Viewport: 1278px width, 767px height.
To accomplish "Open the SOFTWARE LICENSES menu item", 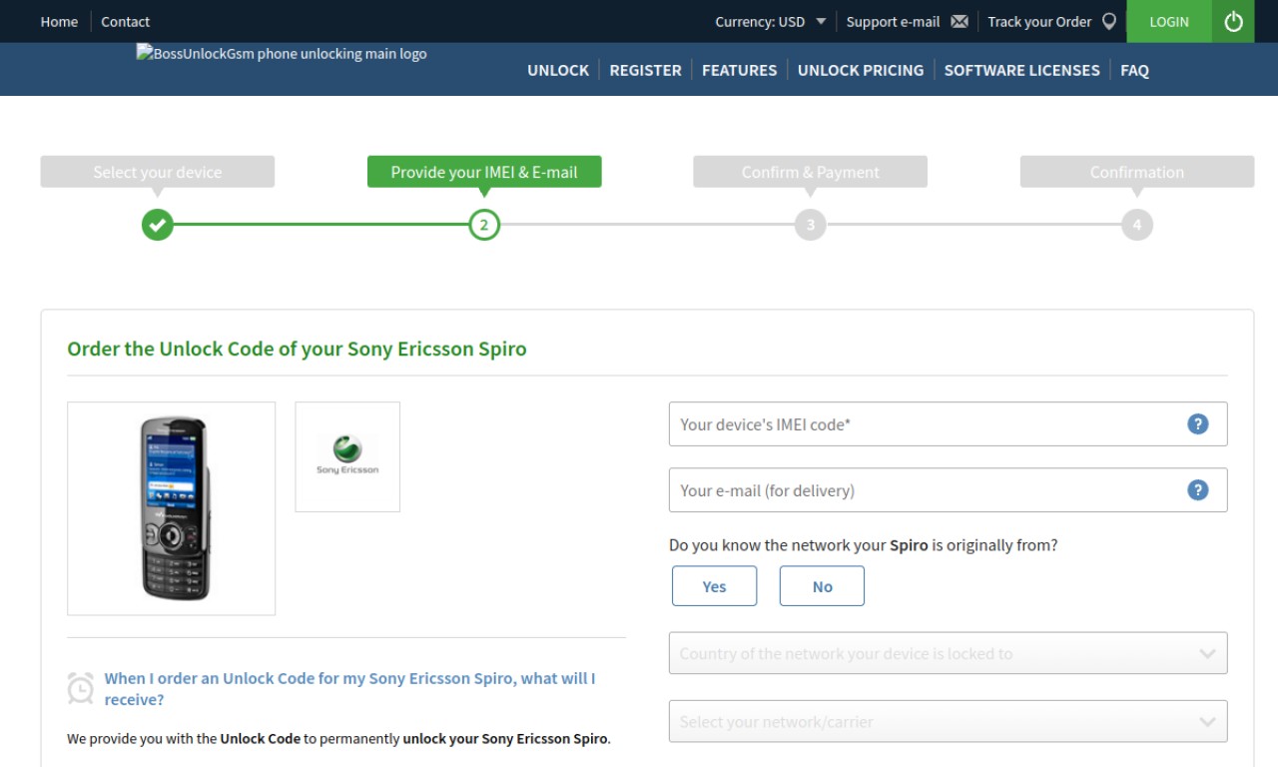I will coord(1021,70).
